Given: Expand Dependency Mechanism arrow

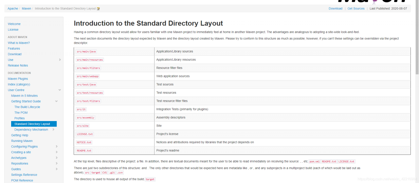Looking at the screenshot, I should point(53,130).
